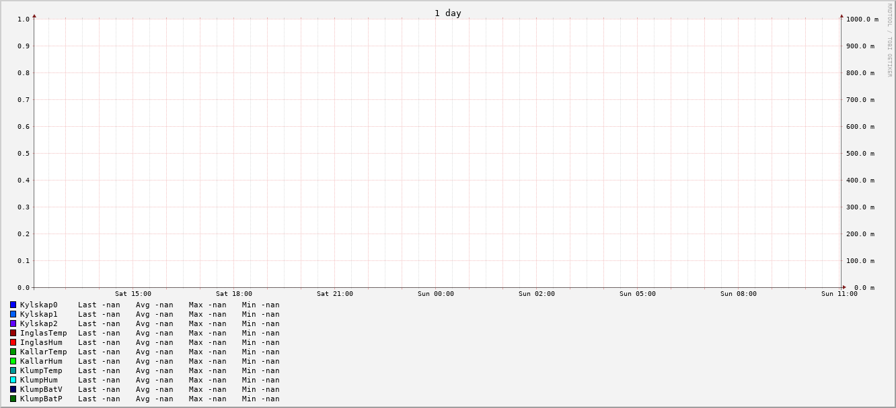The height and width of the screenshot is (408, 896).
Task: Select the "Sun 08:00" time axis label
Action: click(x=738, y=294)
